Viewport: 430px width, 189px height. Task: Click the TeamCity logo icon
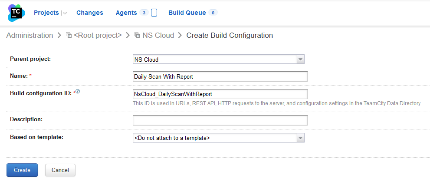tap(16, 13)
